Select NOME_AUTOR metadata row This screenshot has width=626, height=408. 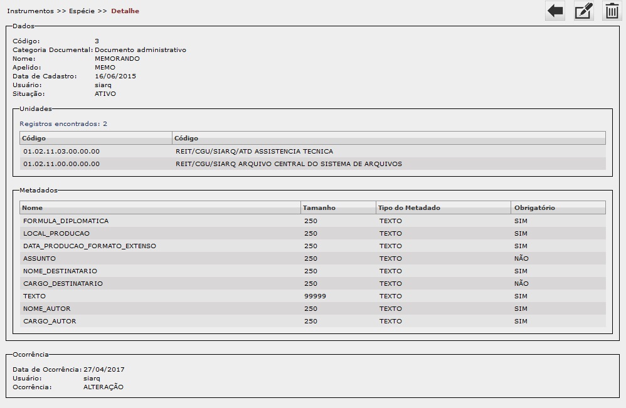(x=312, y=309)
